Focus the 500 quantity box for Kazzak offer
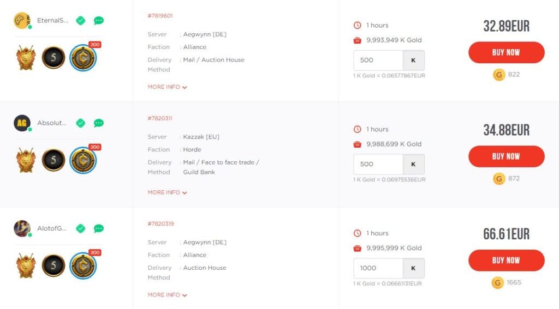Screen dimensions: 559x309 click(x=378, y=164)
